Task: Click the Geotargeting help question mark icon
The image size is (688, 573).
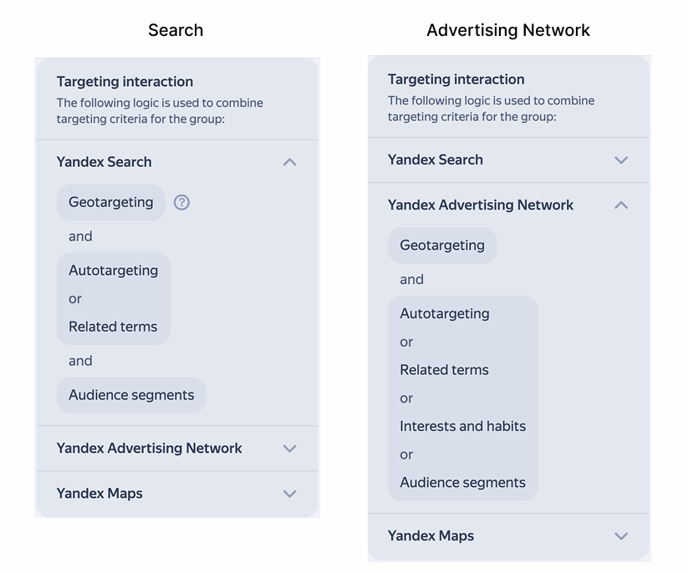Action: tap(181, 202)
